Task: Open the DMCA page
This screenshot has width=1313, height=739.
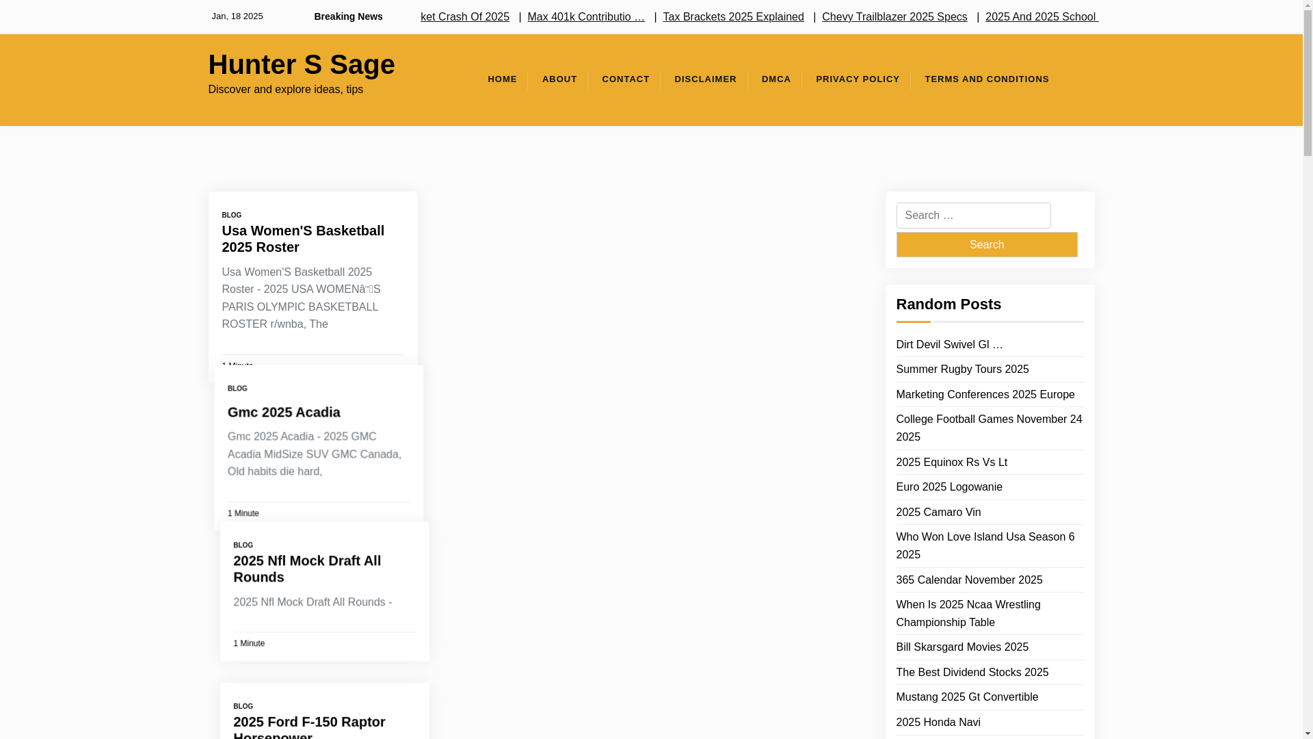Action: pyautogui.click(x=776, y=79)
